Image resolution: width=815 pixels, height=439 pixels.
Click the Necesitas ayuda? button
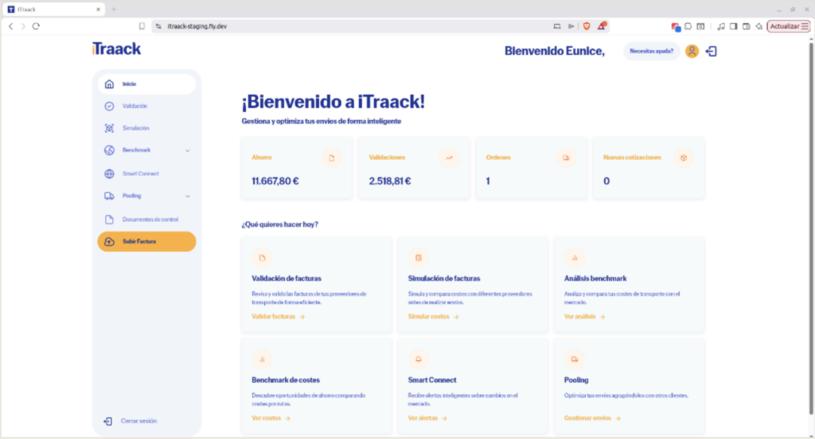pos(651,51)
